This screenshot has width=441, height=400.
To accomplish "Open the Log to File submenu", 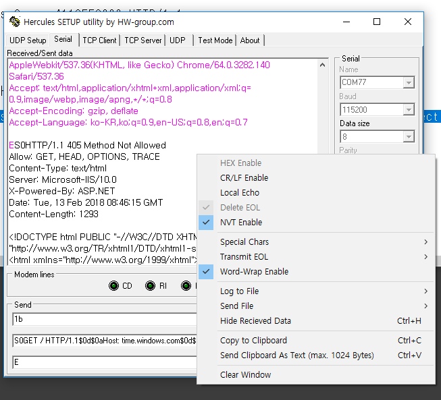I will [x=316, y=291].
